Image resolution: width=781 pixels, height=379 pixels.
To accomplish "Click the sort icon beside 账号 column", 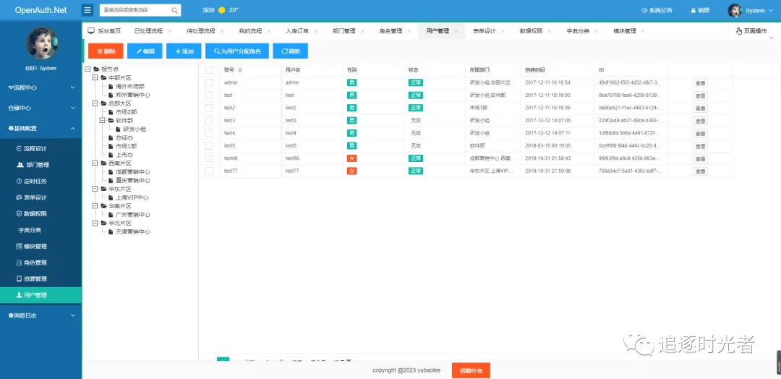I will click(240, 70).
